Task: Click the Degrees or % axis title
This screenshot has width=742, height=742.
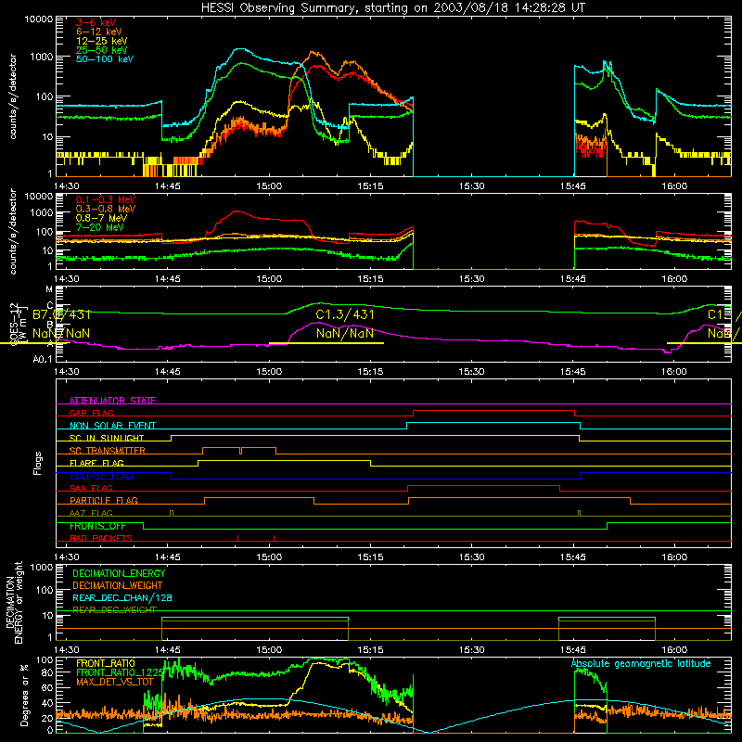Action: (x=24, y=695)
